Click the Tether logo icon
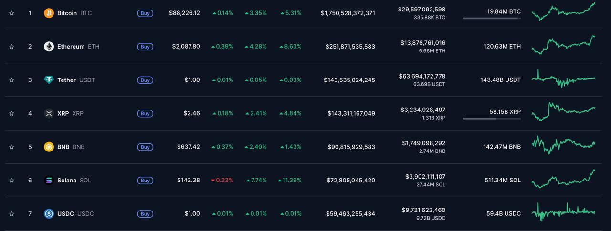Screen dimensions: 611x231 pyautogui.click(x=49, y=80)
